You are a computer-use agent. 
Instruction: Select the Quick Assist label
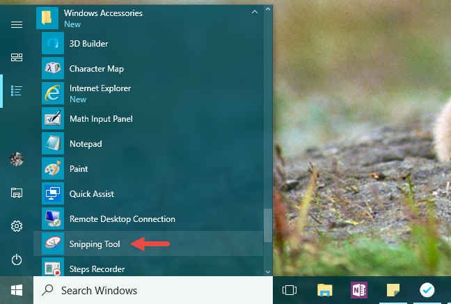pos(92,194)
